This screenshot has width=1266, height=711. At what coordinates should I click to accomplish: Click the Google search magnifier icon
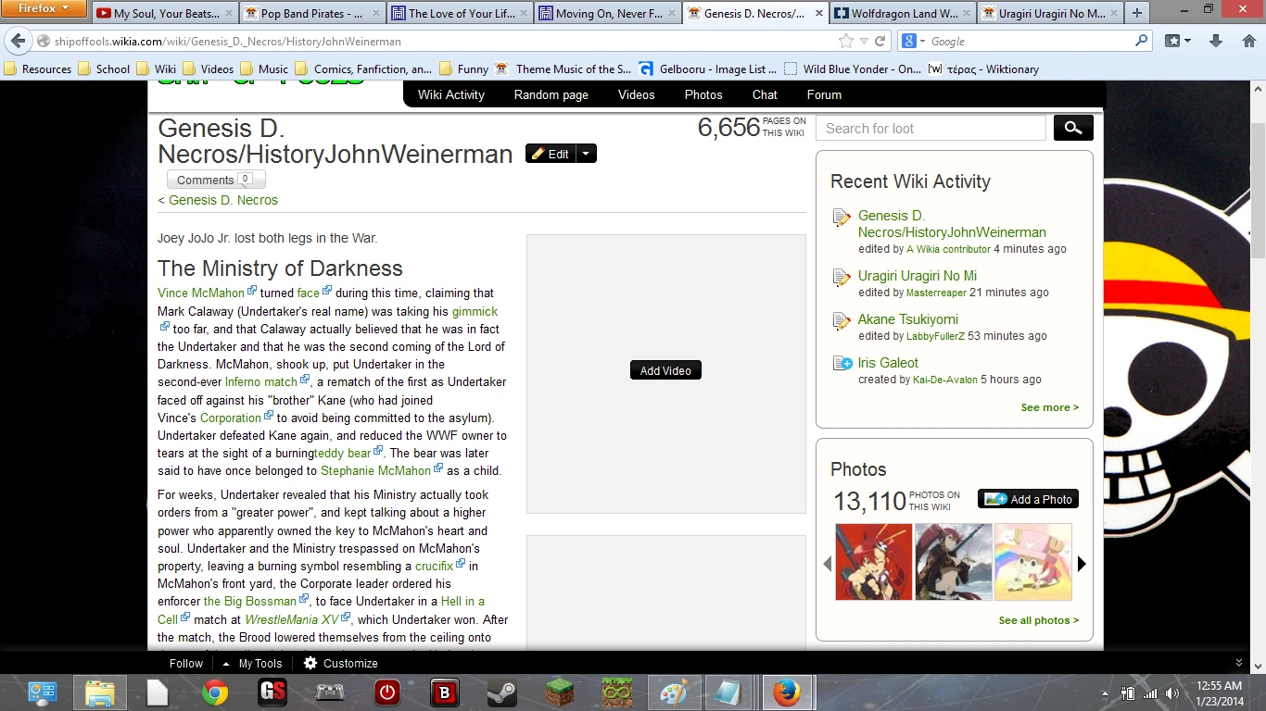click(1141, 42)
